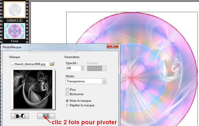Select the Fond layer thumbnail
Screen dimensions: 199x126
(15, 31)
